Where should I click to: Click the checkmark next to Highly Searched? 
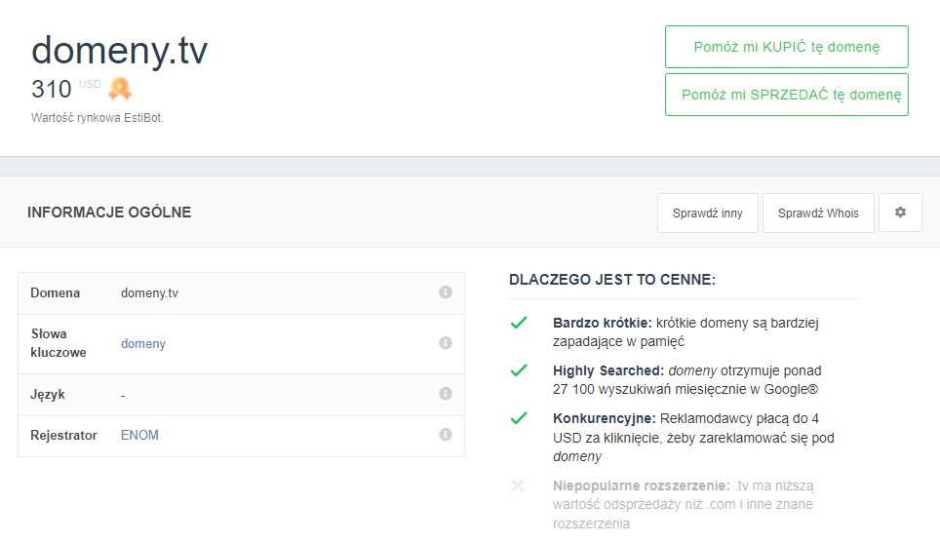coord(519,370)
